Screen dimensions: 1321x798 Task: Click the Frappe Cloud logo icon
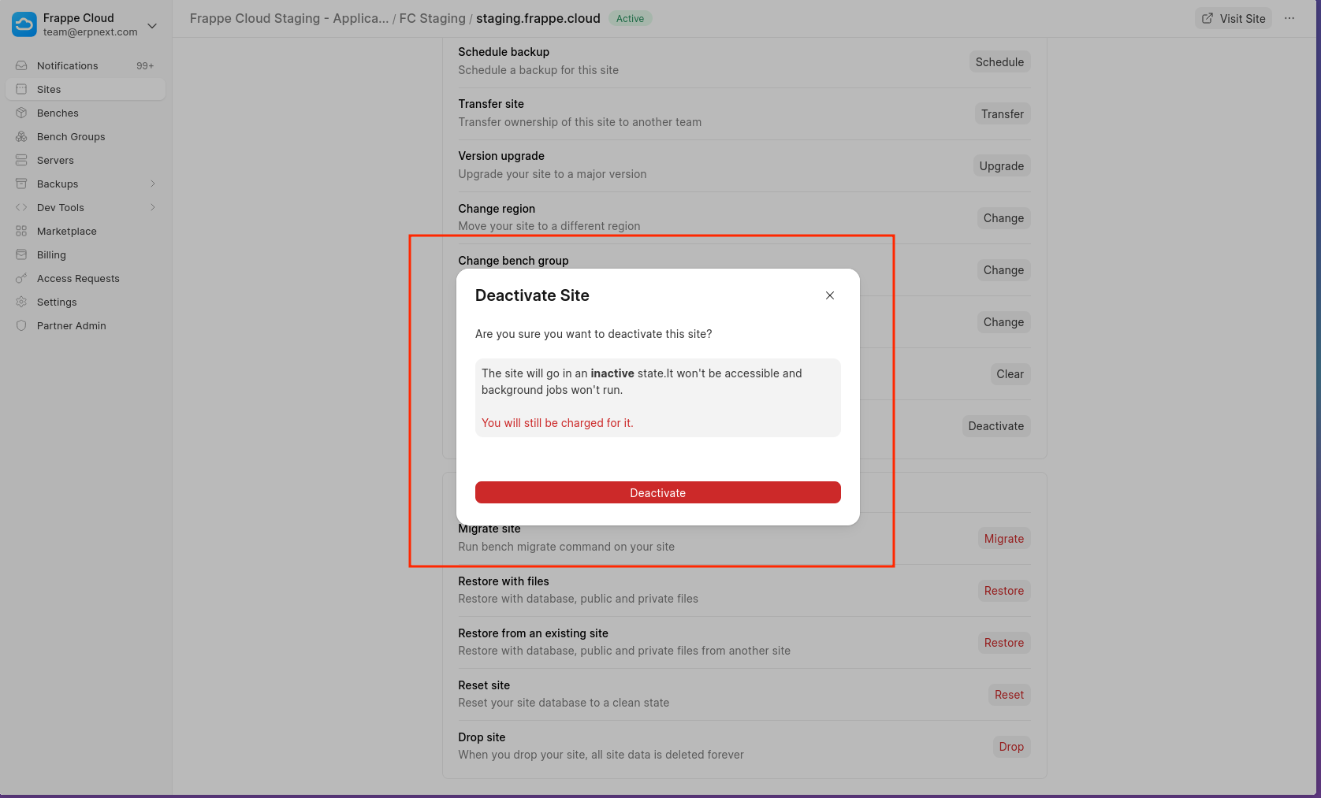[24, 24]
